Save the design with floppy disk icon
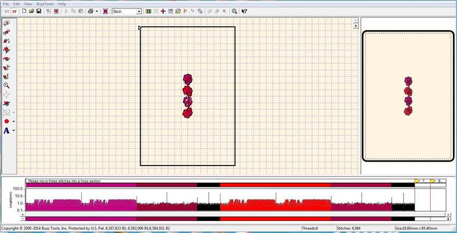 (x=38, y=11)
